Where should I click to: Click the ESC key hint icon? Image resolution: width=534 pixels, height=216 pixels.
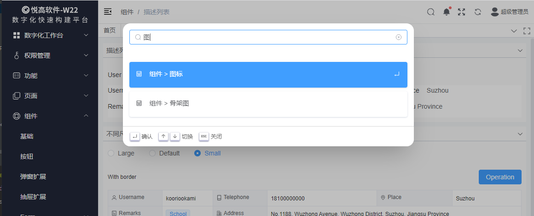(203, 136)
